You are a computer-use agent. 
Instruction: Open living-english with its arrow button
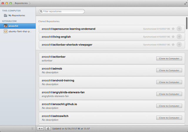click(179, 37)
